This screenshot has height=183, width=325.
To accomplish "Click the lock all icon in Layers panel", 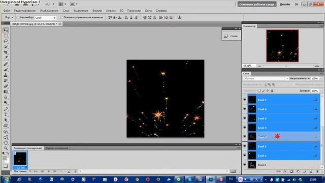I will pyautogui.click(x=272, y=91).
